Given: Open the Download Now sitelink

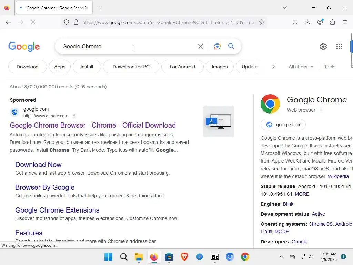Looking at the screenshot, I should (38, 165).
